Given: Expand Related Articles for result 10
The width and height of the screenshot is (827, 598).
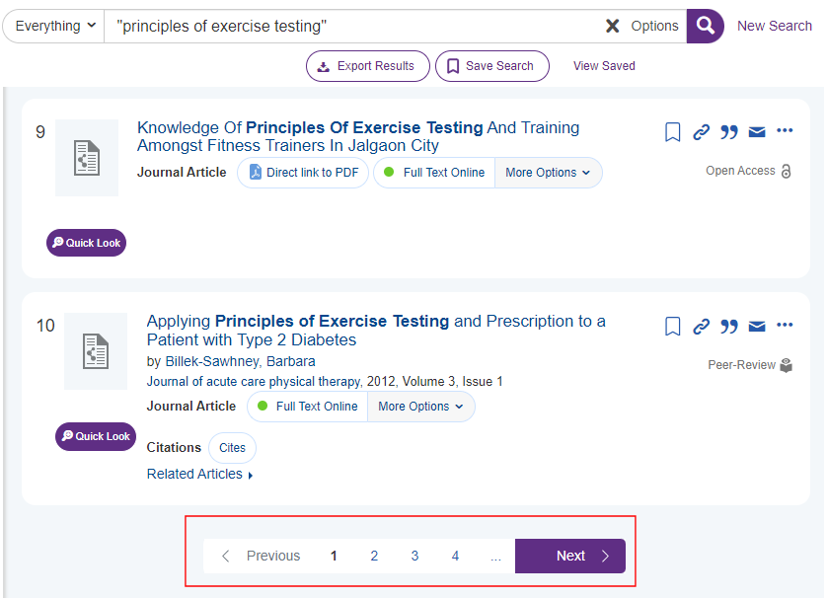Looking at the screenshot, I should [x=199, y=475].
